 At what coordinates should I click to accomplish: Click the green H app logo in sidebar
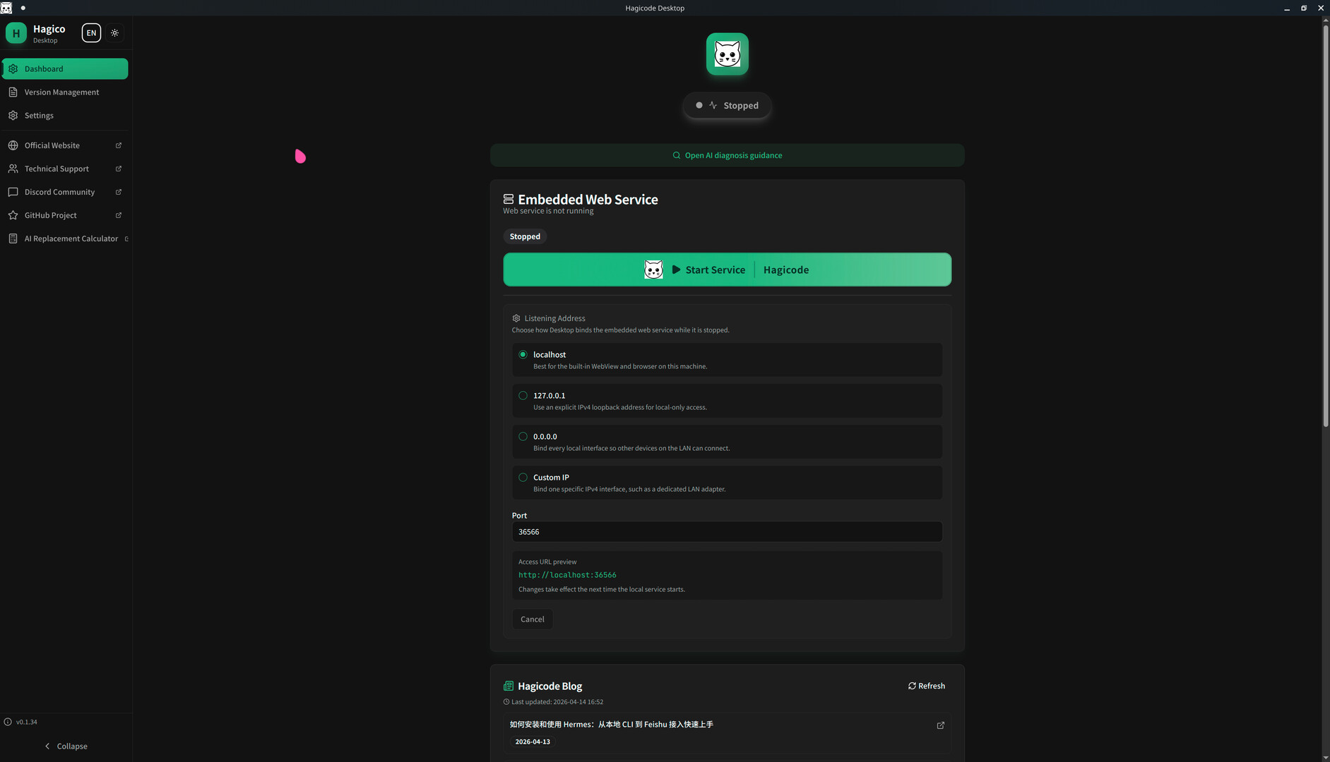[16, 33]
